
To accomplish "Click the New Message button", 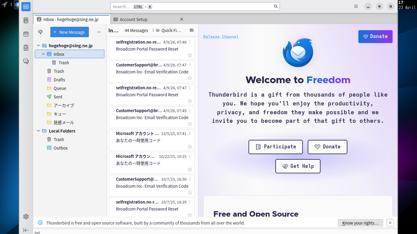I will (70, 32).
